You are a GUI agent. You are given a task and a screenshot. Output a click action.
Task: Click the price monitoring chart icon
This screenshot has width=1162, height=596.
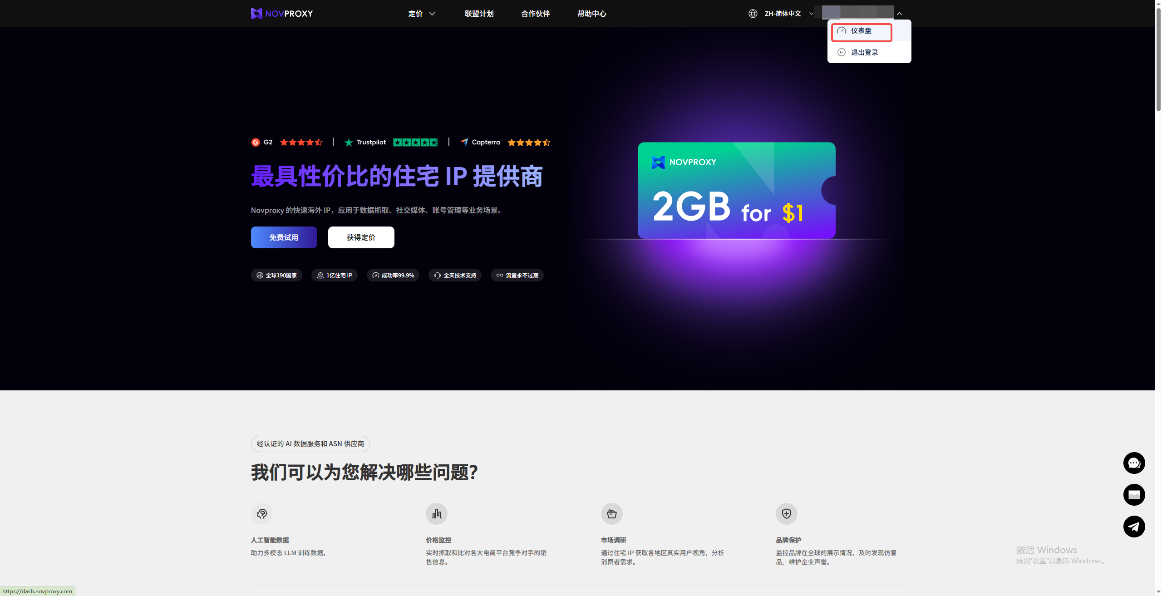coord(437,514)
